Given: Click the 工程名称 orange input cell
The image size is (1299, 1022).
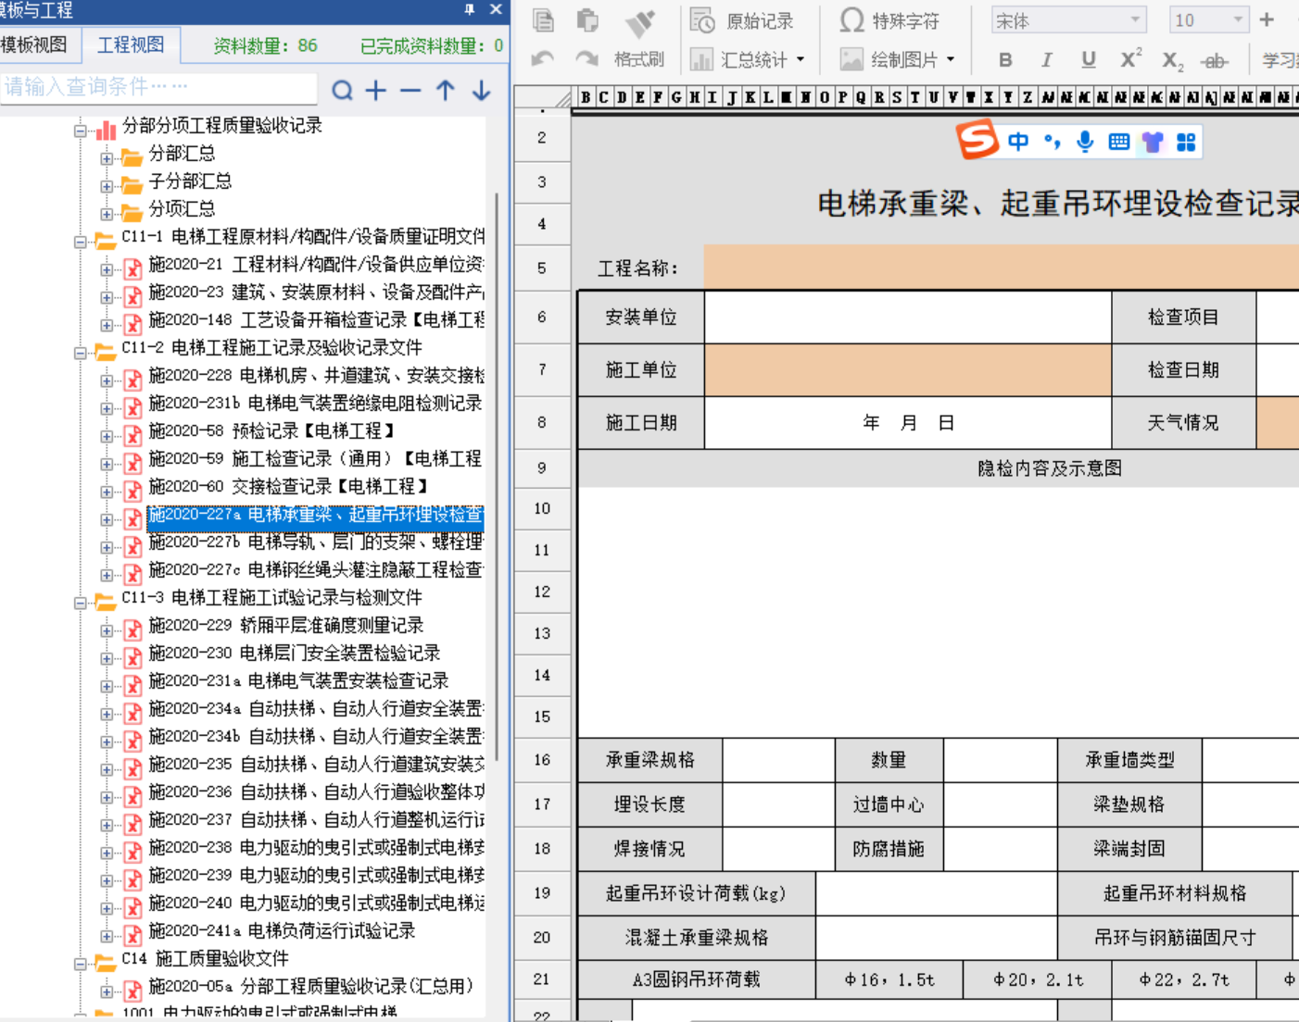Looking at the screenshot, I should [1001, 268].
